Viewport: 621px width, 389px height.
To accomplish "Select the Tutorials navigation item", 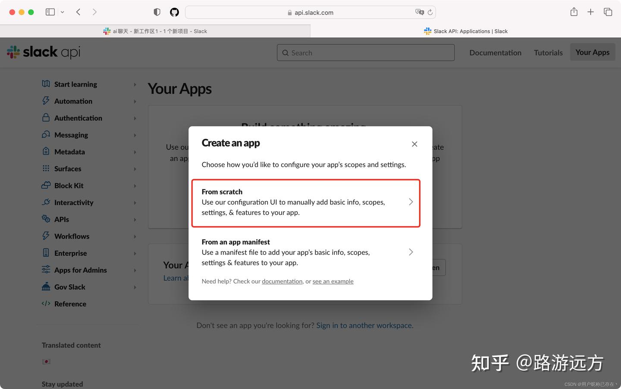I will 548,52.
